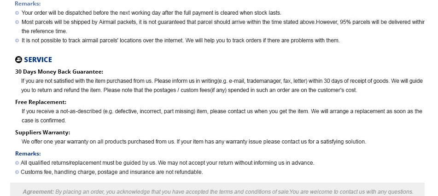Click the SERVICE section people icon
Screen dimensions: 438x196
18,59
